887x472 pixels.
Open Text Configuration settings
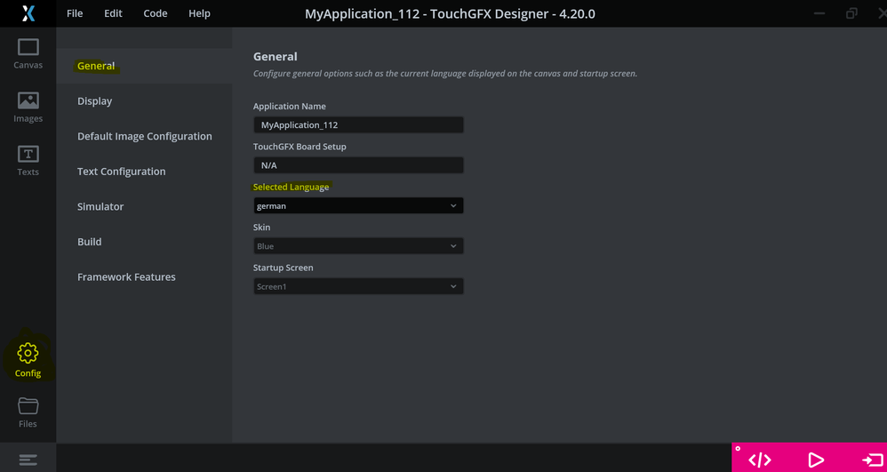(144, 172)
